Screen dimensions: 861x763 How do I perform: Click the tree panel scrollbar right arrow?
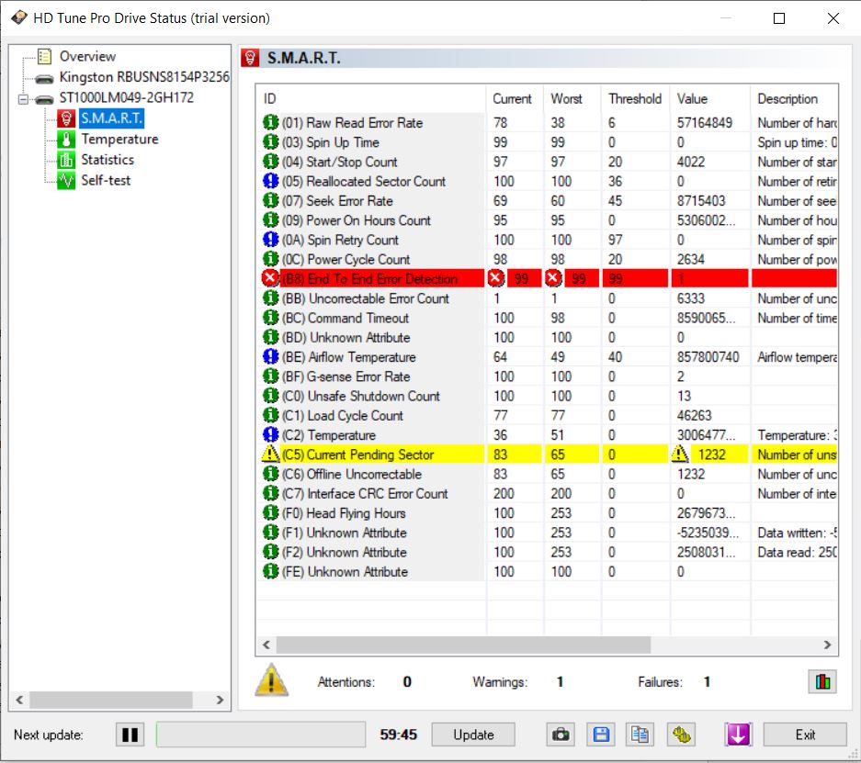[220, 700]
